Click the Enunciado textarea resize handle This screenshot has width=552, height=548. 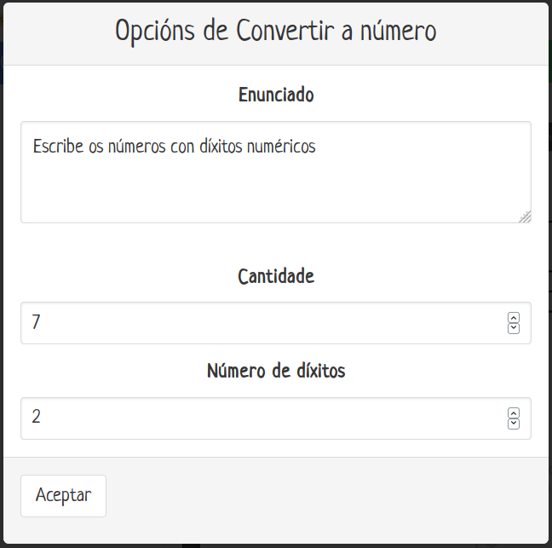pos(525,216)
